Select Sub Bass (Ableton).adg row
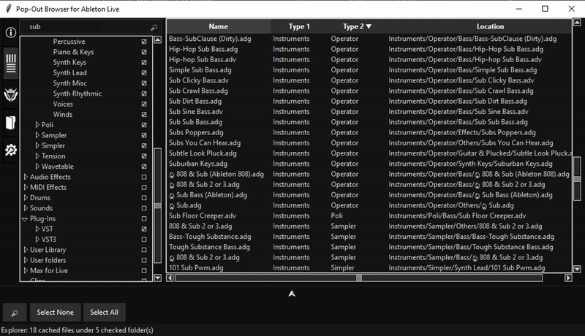The height and width of the screenshot is (336, 585). point(369,195)
